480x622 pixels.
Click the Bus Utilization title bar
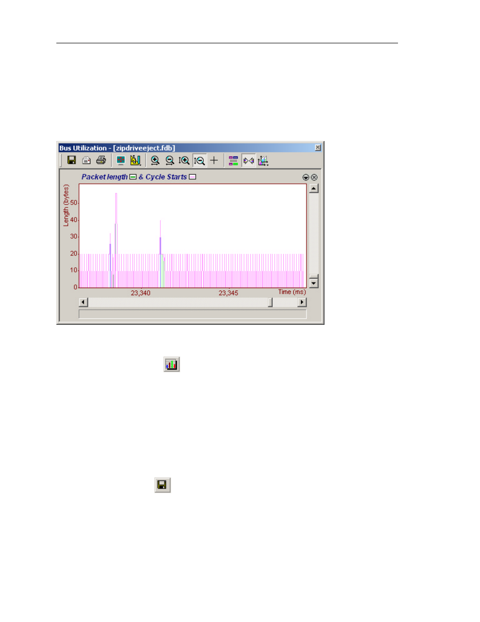point(190,148)
